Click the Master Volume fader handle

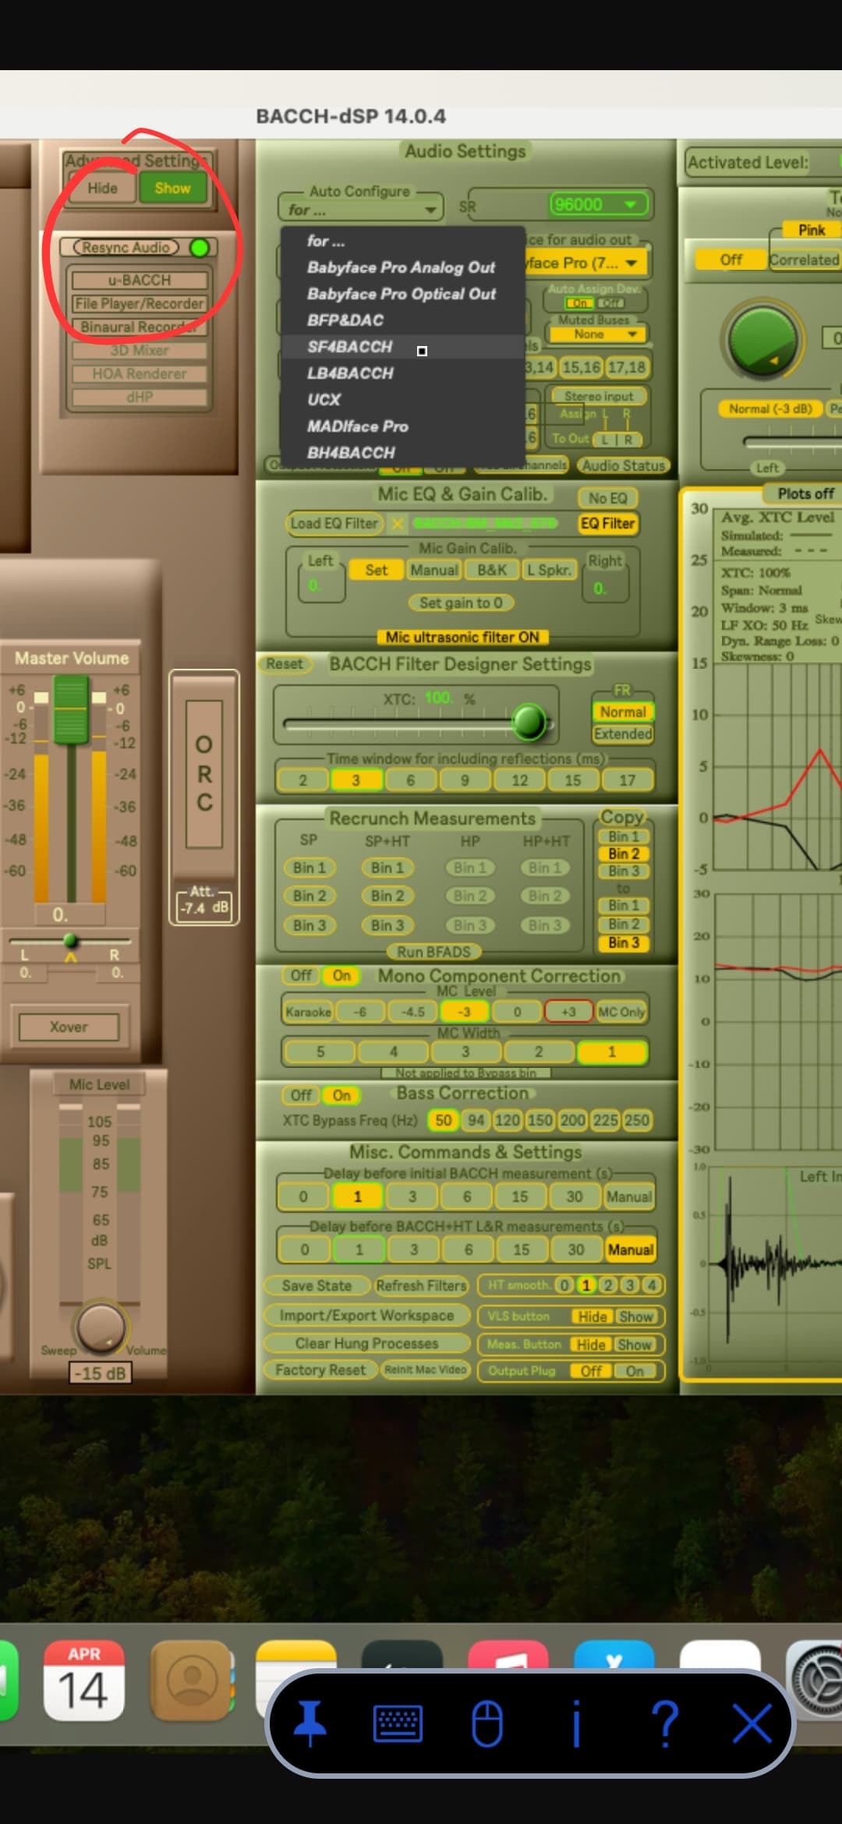[71, 709]
